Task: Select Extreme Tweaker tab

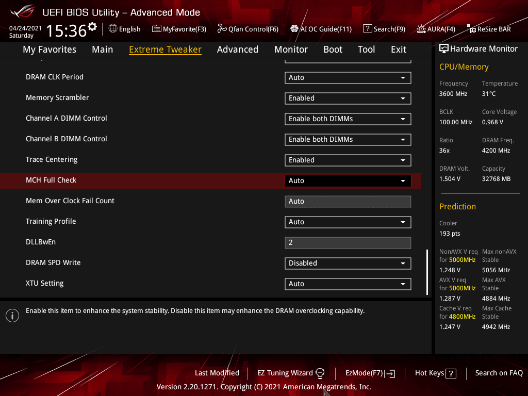Action: (x=166, y=49)
